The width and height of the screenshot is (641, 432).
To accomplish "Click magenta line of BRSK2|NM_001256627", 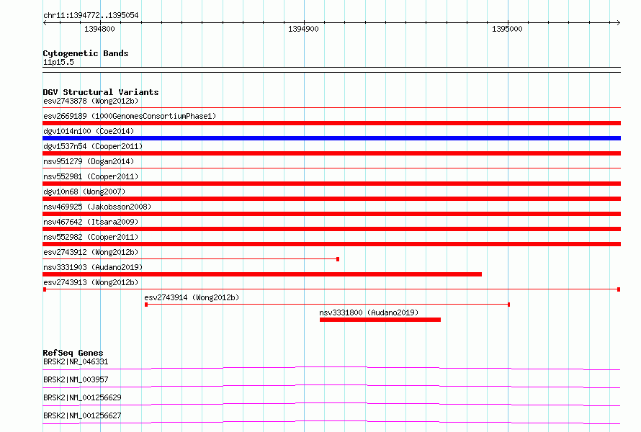I will coord(331,421).
